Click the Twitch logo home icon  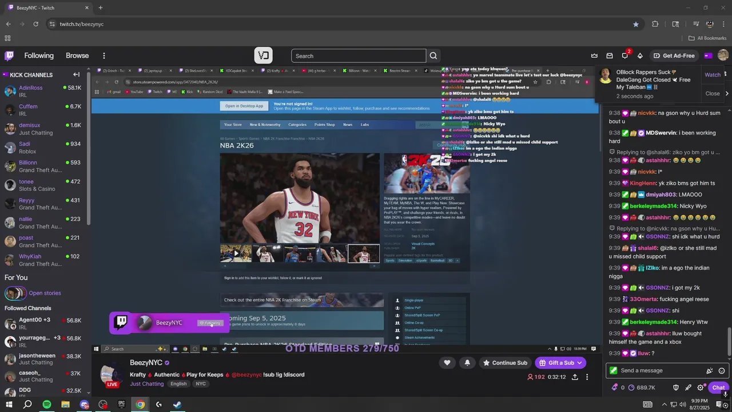pos(9,56)
